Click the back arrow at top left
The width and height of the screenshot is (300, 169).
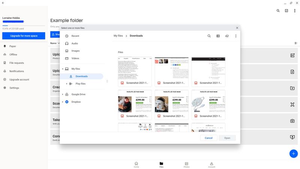(3, 3)
